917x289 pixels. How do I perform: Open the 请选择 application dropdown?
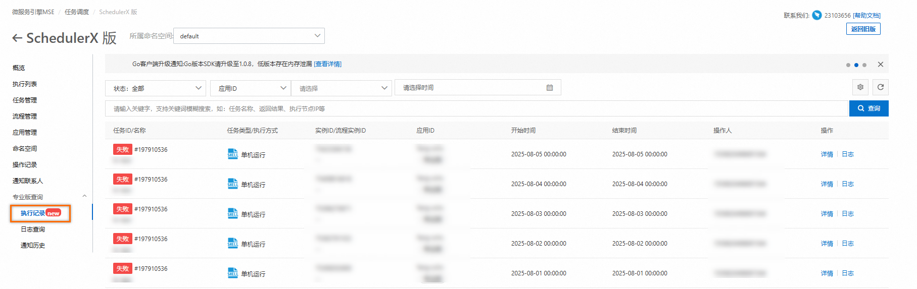[342, 88]
